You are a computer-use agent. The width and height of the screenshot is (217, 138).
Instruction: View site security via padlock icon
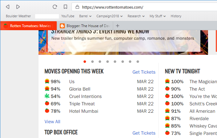(77, 7)
